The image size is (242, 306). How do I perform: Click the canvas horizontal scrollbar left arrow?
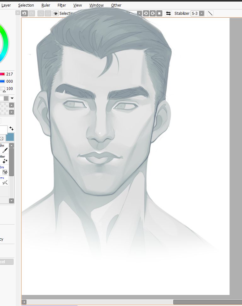point(24,302)
